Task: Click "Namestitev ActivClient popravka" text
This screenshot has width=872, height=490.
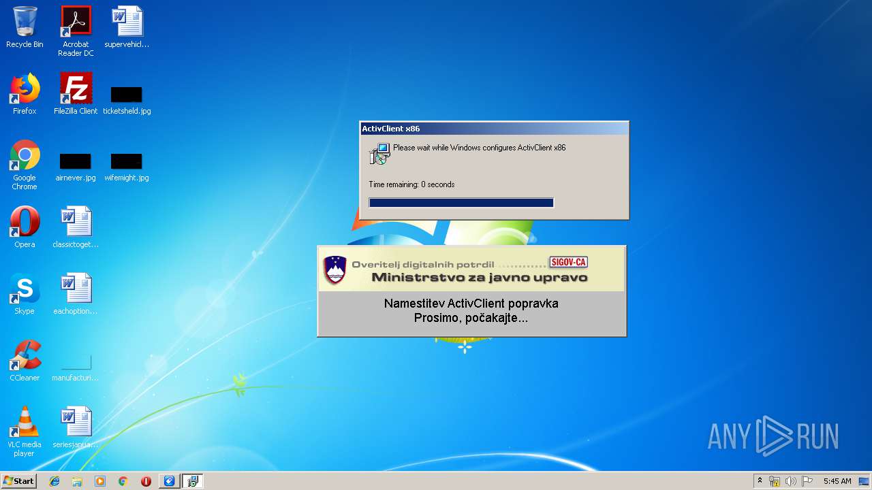Action: [471, 304]
